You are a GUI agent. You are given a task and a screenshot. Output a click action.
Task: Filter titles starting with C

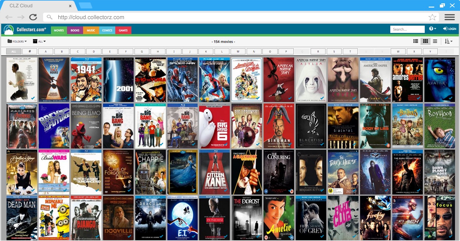click(x=78, y=51)
